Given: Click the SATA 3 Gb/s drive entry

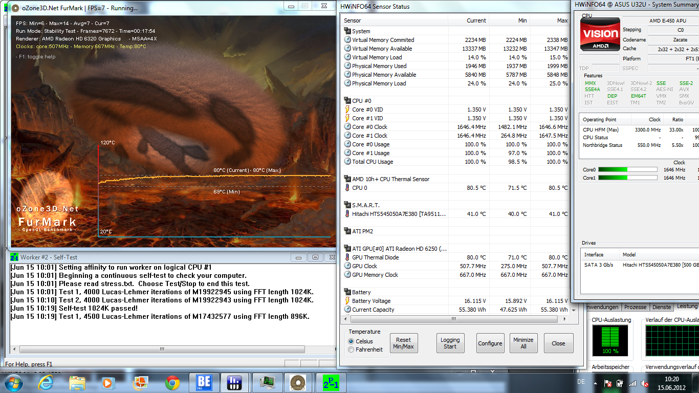Looking at the screenshot, I should coord(640,265).
